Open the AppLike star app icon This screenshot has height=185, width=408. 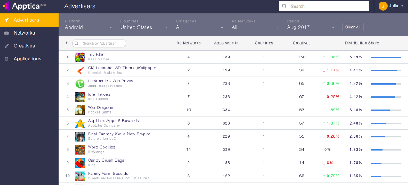(x=80, y=123)
